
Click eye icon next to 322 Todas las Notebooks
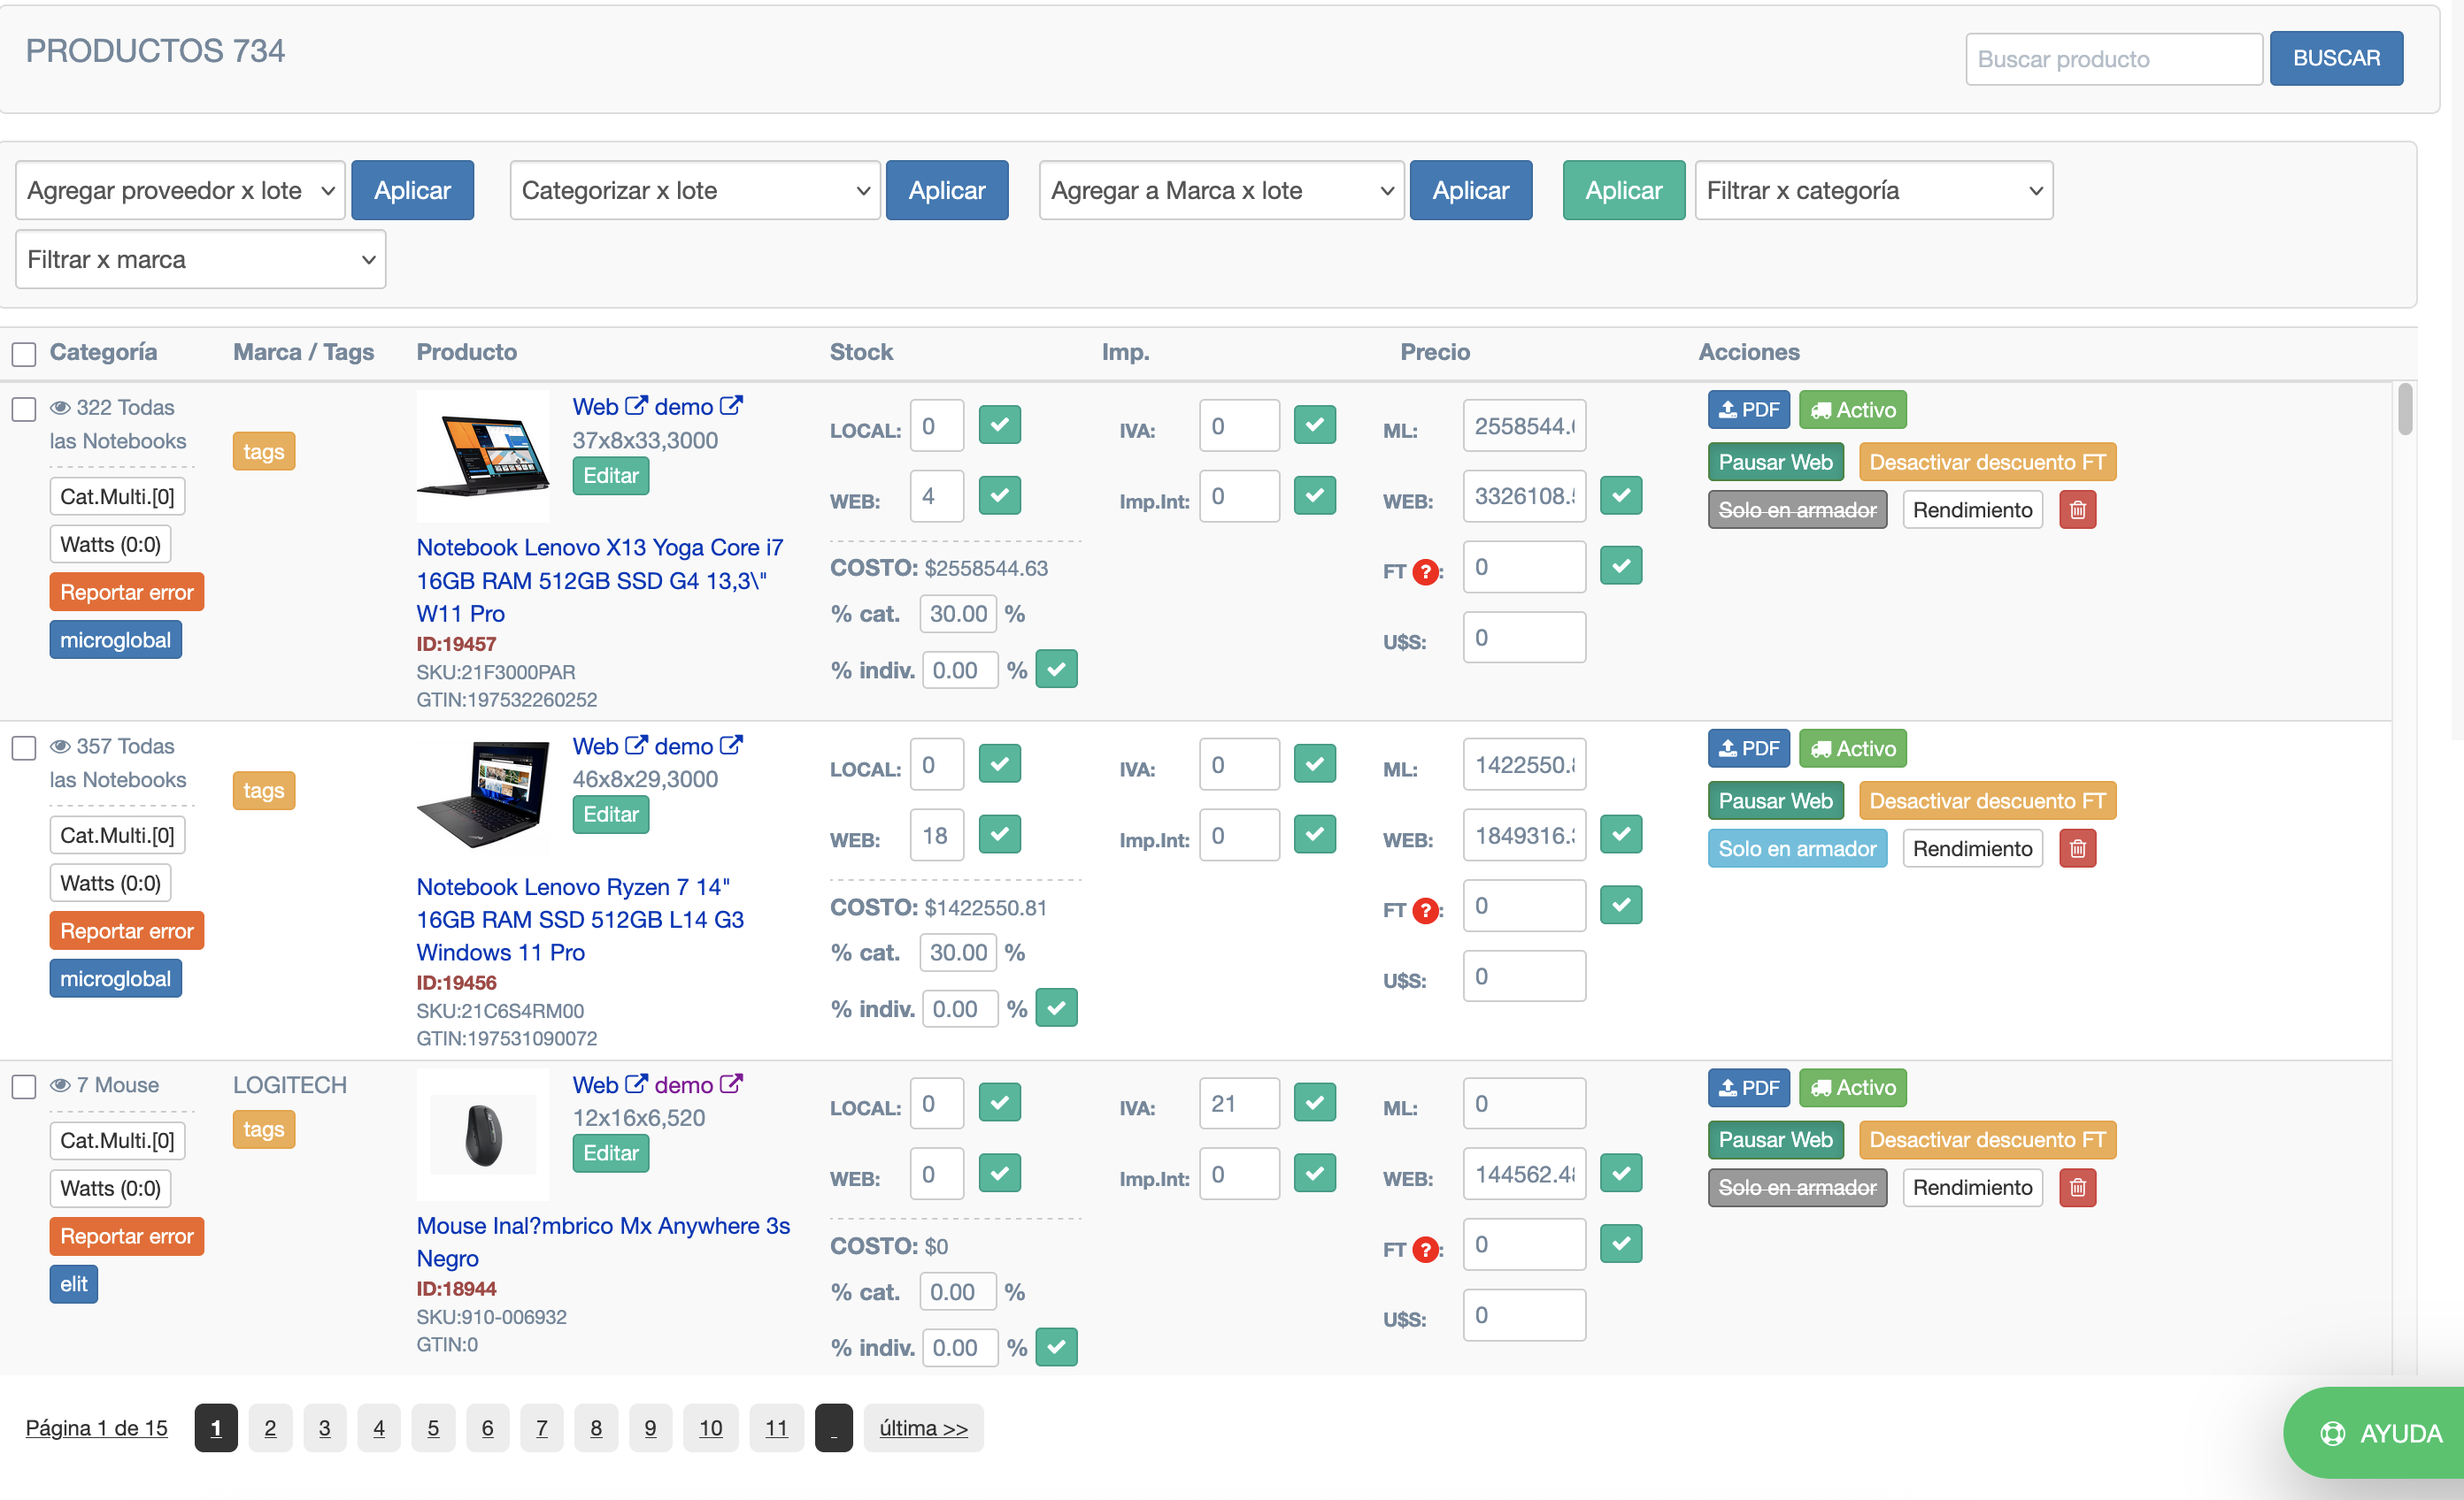pyautogui.click(x=60, y=408)
